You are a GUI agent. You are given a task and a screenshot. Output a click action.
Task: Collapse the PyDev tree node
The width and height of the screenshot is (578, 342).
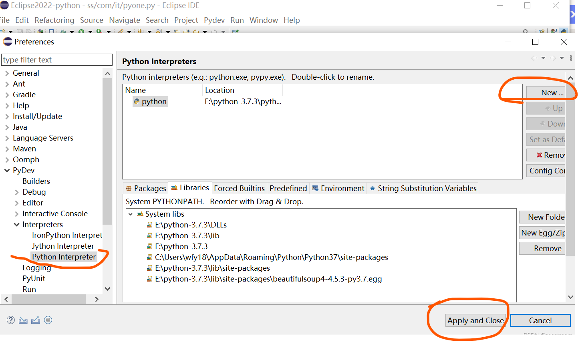pos(7,171)
